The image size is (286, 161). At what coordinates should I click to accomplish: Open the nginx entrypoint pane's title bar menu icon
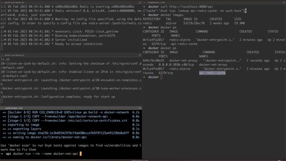point(140,55)
